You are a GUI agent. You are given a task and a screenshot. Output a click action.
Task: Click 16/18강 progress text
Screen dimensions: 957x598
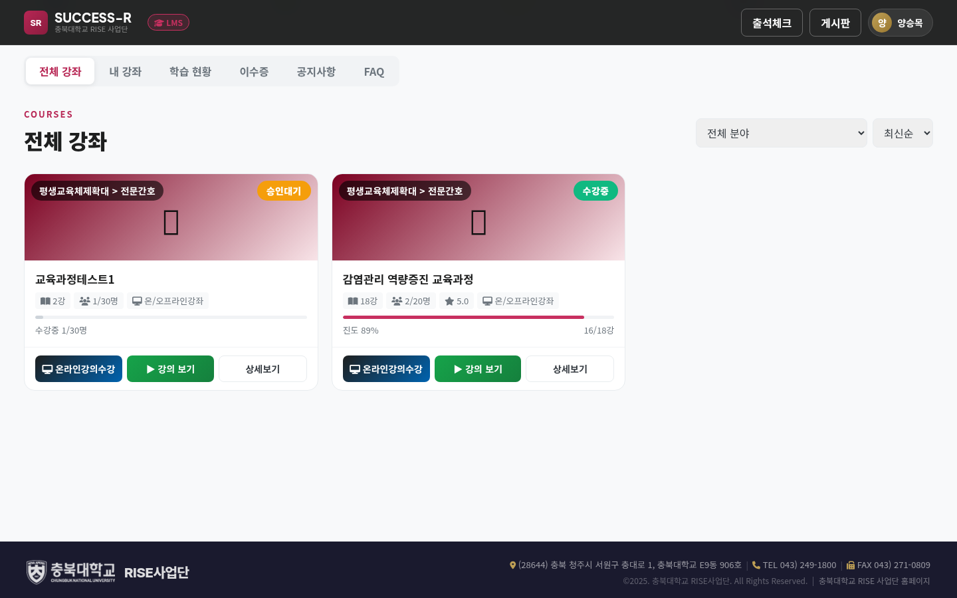[x=599, y=330]
